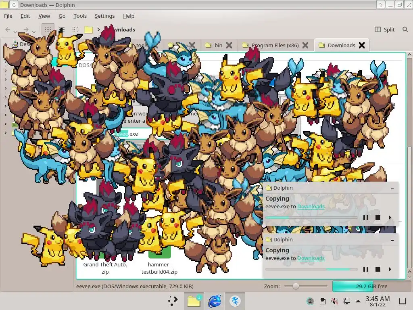This screenshot has height=310, width=413.
Task: Stop the first eevee.exe copy job
Action: pos(378,218)
